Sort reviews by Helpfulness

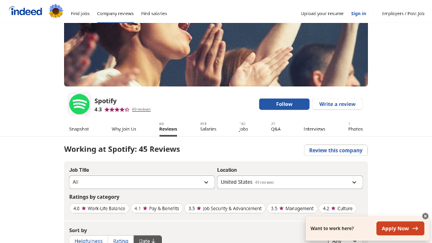pos(88,240)
